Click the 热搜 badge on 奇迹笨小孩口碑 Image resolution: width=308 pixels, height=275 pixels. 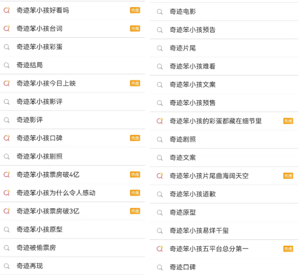(135, 138)
